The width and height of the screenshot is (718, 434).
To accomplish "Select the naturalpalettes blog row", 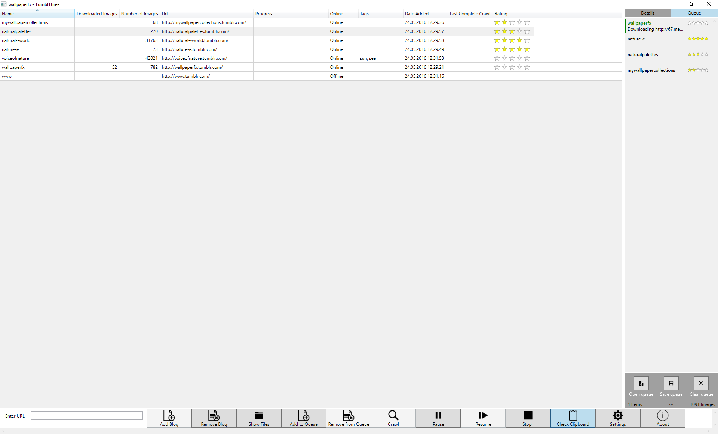I will pos(311,31).
